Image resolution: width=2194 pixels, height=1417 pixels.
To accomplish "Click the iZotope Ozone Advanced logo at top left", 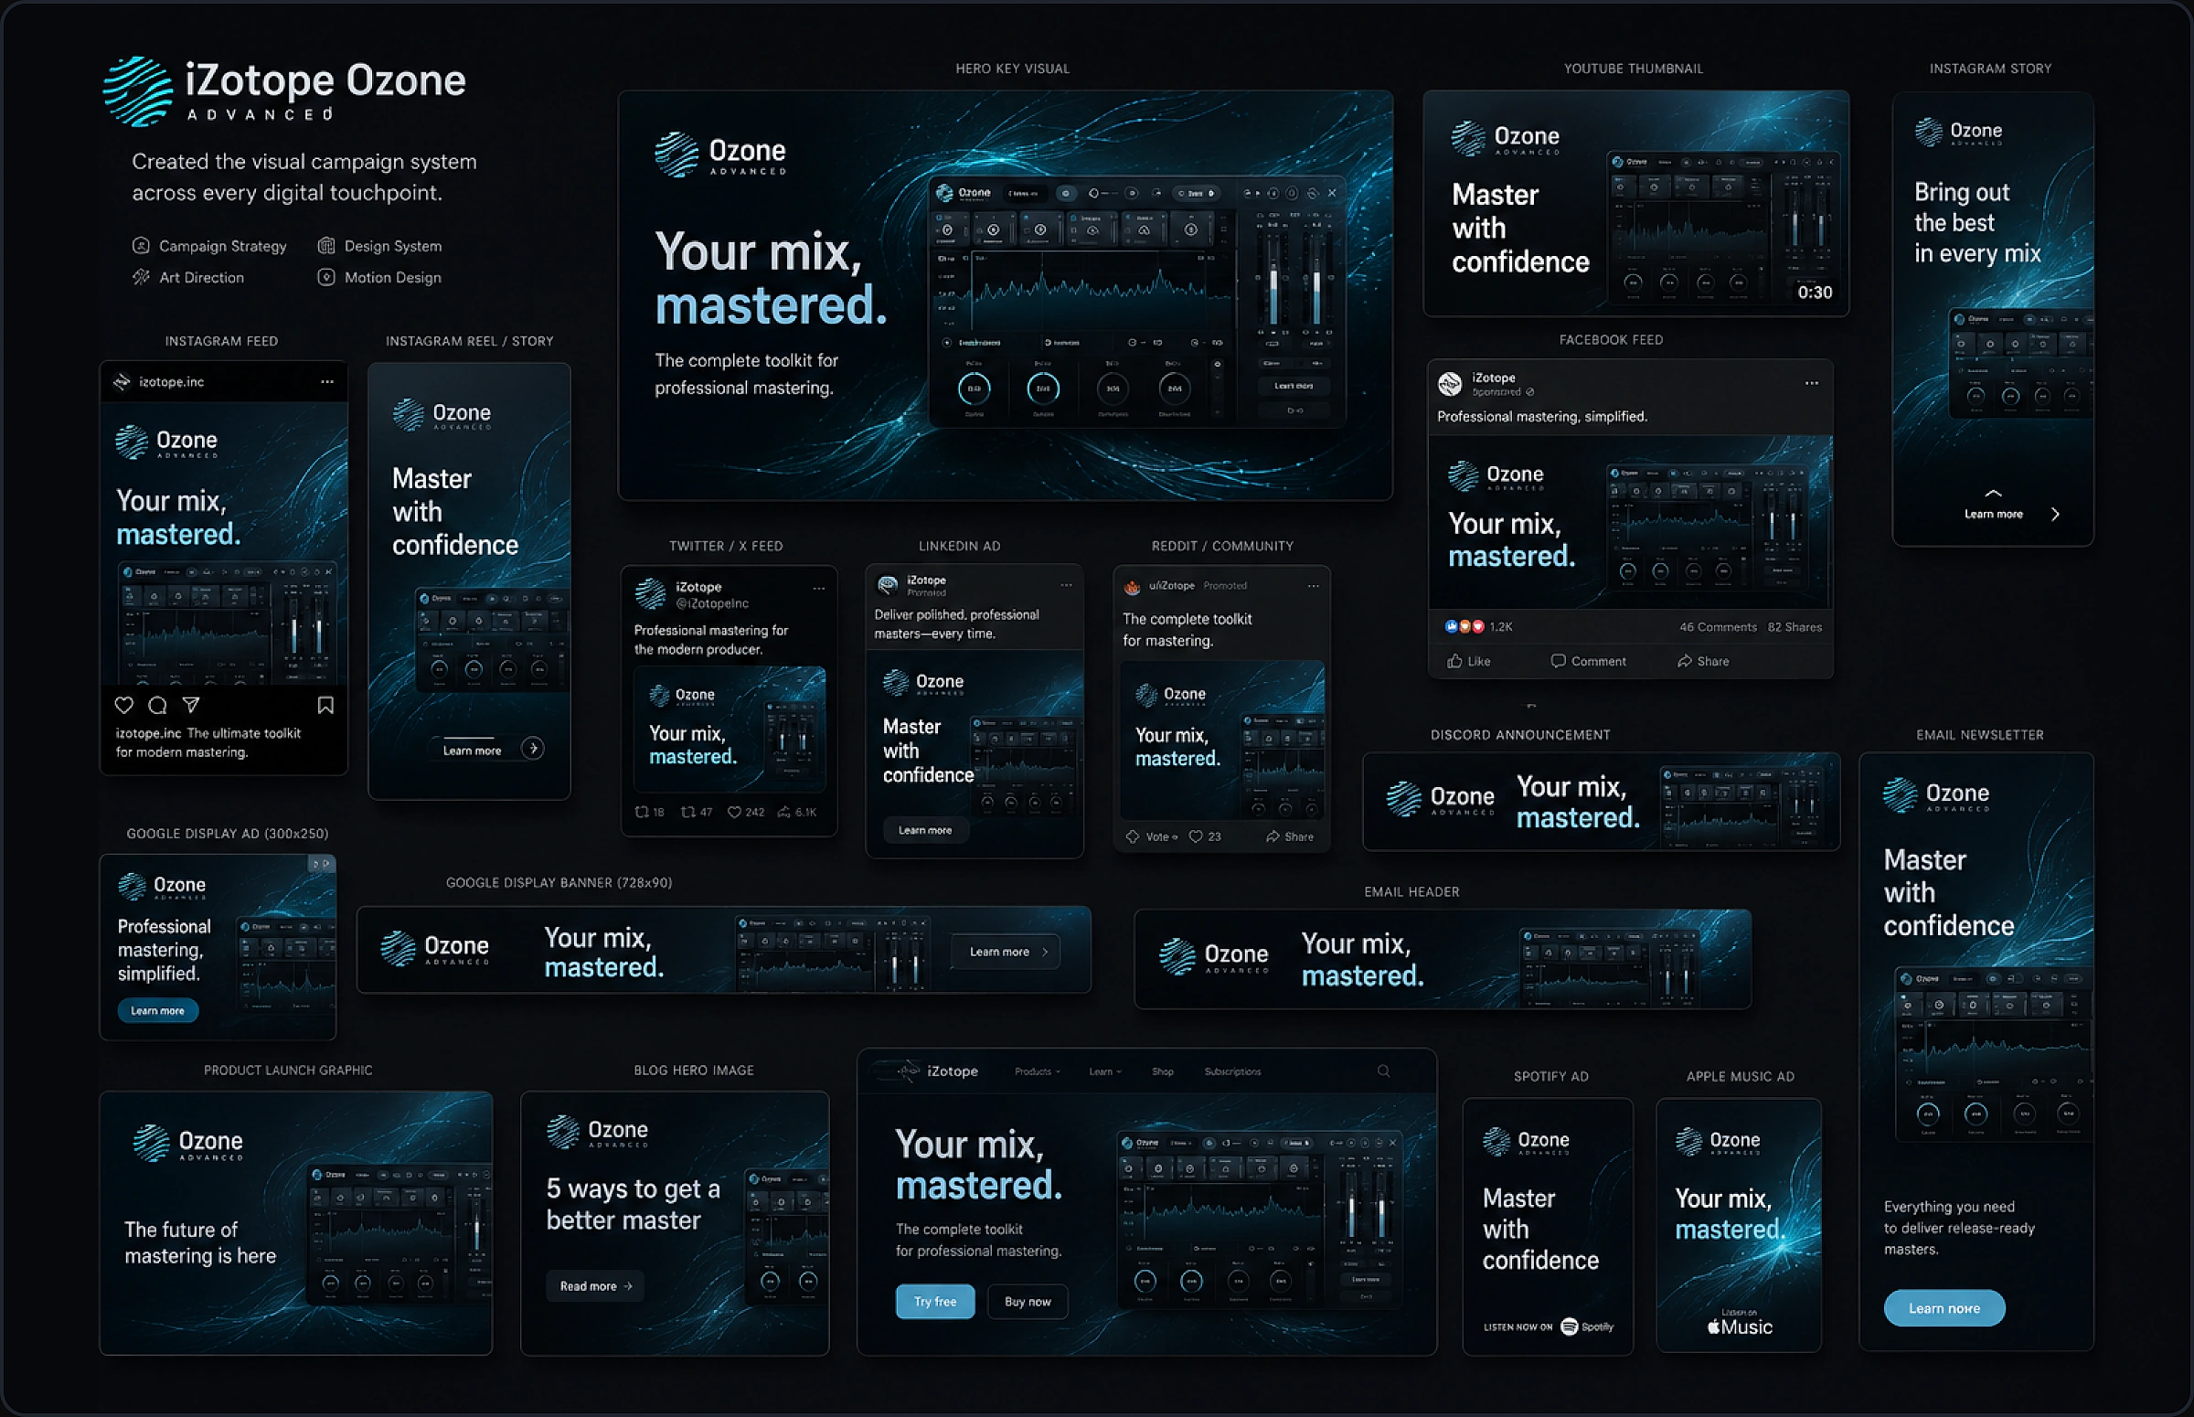I will click(x=284, y=91).
